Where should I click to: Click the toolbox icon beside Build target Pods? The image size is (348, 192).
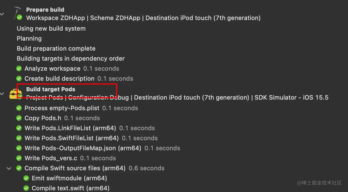[x=14, y=94]
